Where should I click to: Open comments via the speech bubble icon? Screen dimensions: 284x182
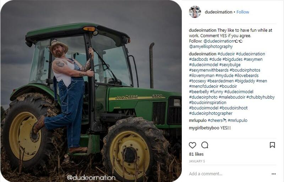tap(205, 145)
